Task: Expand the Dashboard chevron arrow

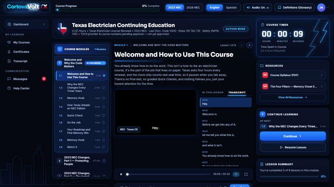Action: [44, 25]
